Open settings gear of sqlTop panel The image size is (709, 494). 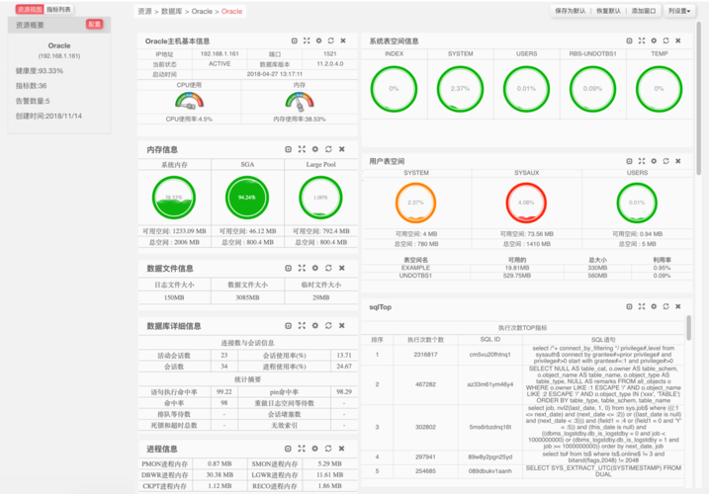[654, 306]
